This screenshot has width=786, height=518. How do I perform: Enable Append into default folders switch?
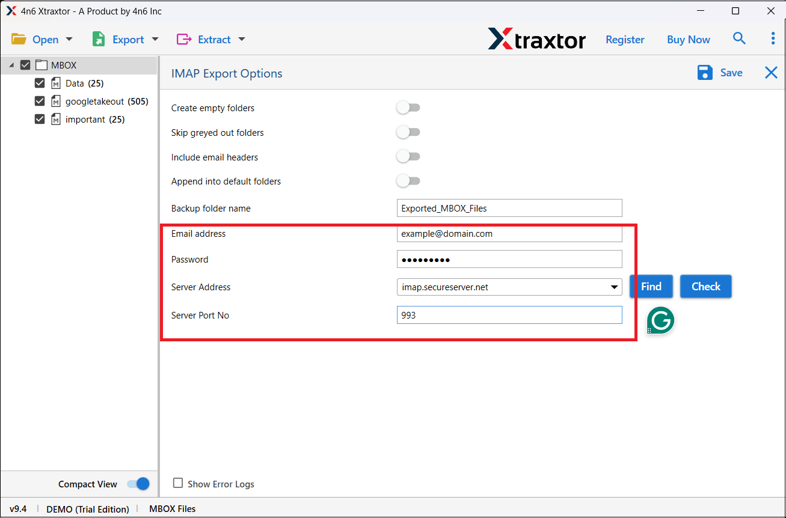tap(408, 181)
